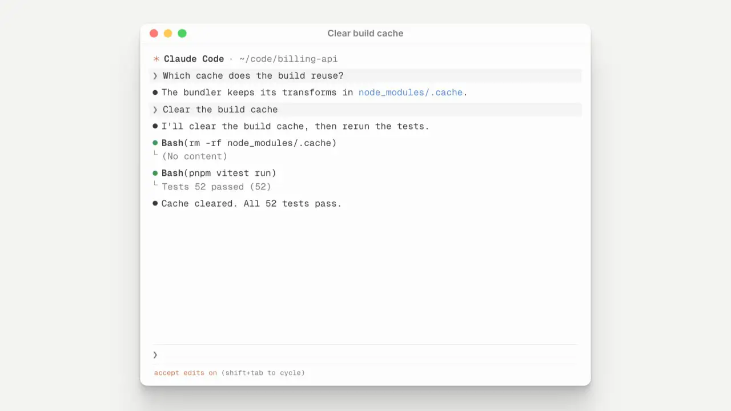Click "I'll clear the build cache, then rerun the tests."
The image size is (731, 411).
295,126
